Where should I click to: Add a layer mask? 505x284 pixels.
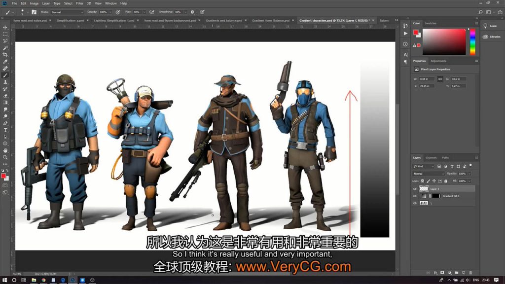tap(442, 272)
